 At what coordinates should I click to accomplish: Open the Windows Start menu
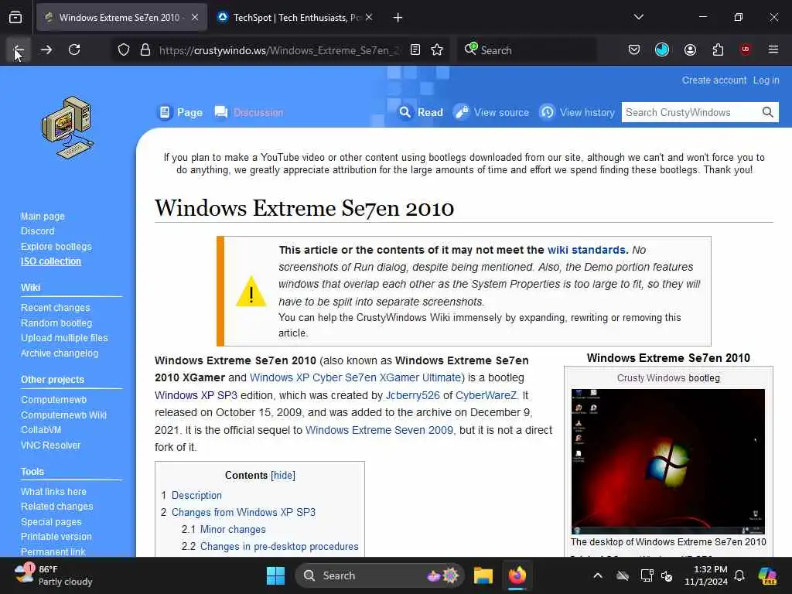276,575
